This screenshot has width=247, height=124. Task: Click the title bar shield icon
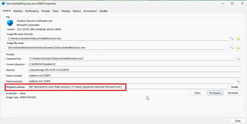[3, 4]
